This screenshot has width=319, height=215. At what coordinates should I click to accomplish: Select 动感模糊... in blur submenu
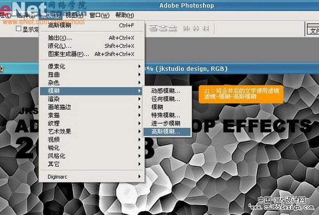click(x=167, y=91)
